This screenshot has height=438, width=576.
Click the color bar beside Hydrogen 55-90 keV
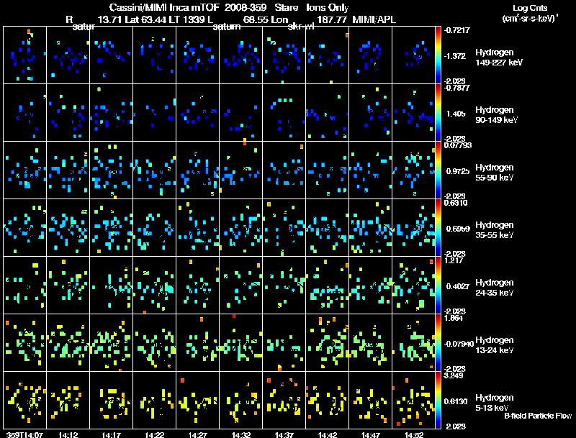(438, 170)
